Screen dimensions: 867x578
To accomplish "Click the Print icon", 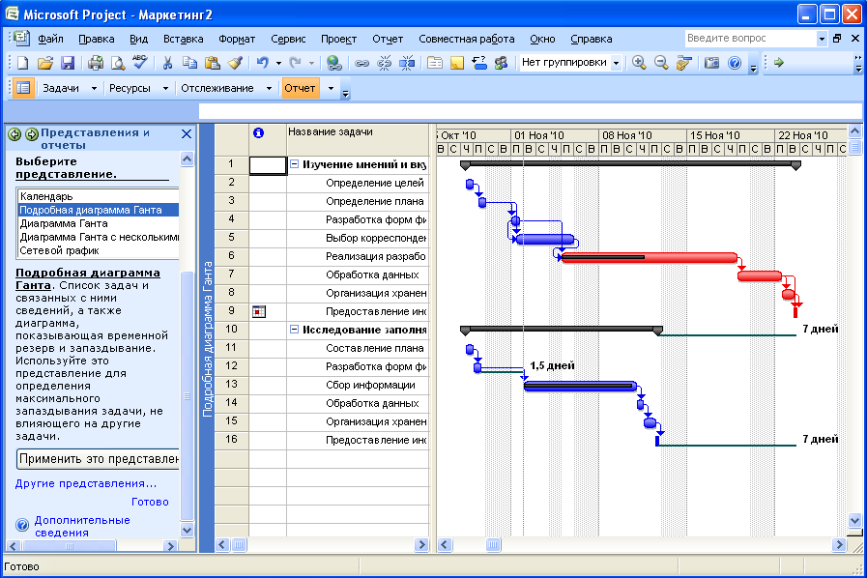I will point(96,63).
